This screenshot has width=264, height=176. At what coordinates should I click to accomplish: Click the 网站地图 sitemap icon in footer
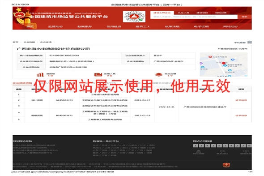click(x=199, y=151)
